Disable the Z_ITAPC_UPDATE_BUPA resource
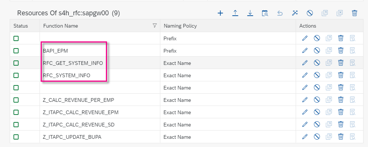This screenshot has height=147, width=368. click(317, 137)
